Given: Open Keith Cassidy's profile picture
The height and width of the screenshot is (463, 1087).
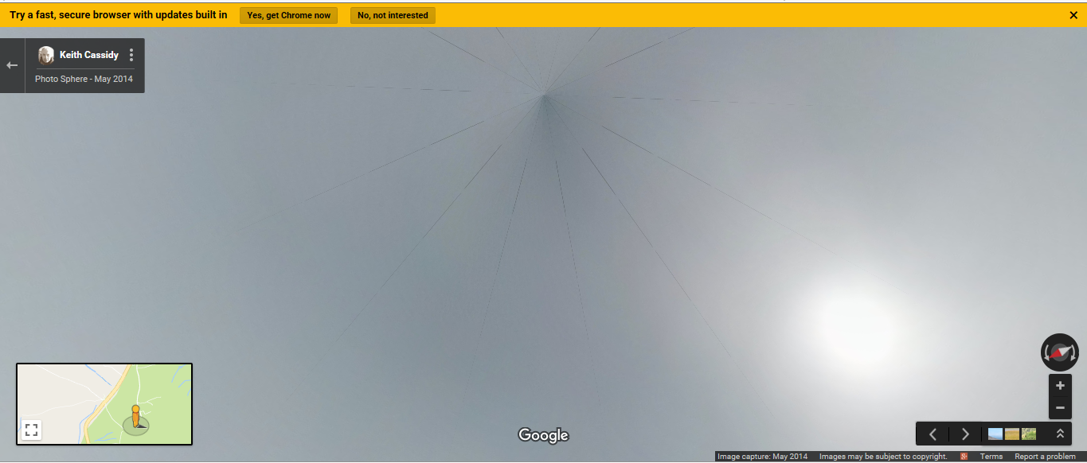Looking at the screenshot, I should [46, 55].
